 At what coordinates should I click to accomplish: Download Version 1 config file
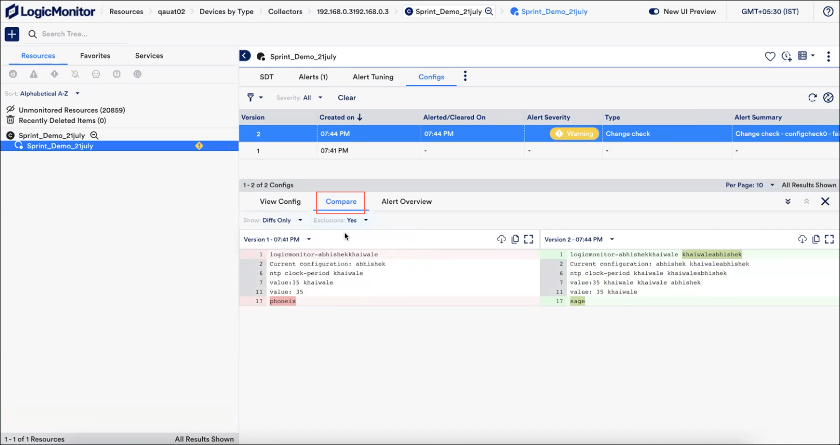pyautogui.click(x=501, y=239)
